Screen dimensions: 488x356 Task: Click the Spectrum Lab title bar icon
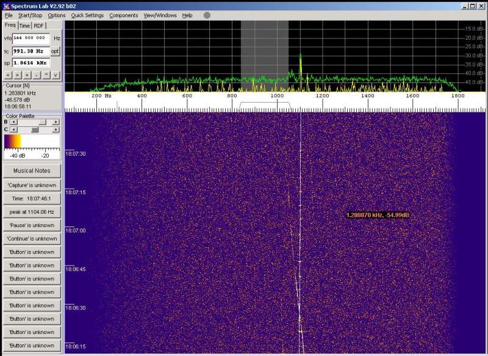[x=5, y=5]
